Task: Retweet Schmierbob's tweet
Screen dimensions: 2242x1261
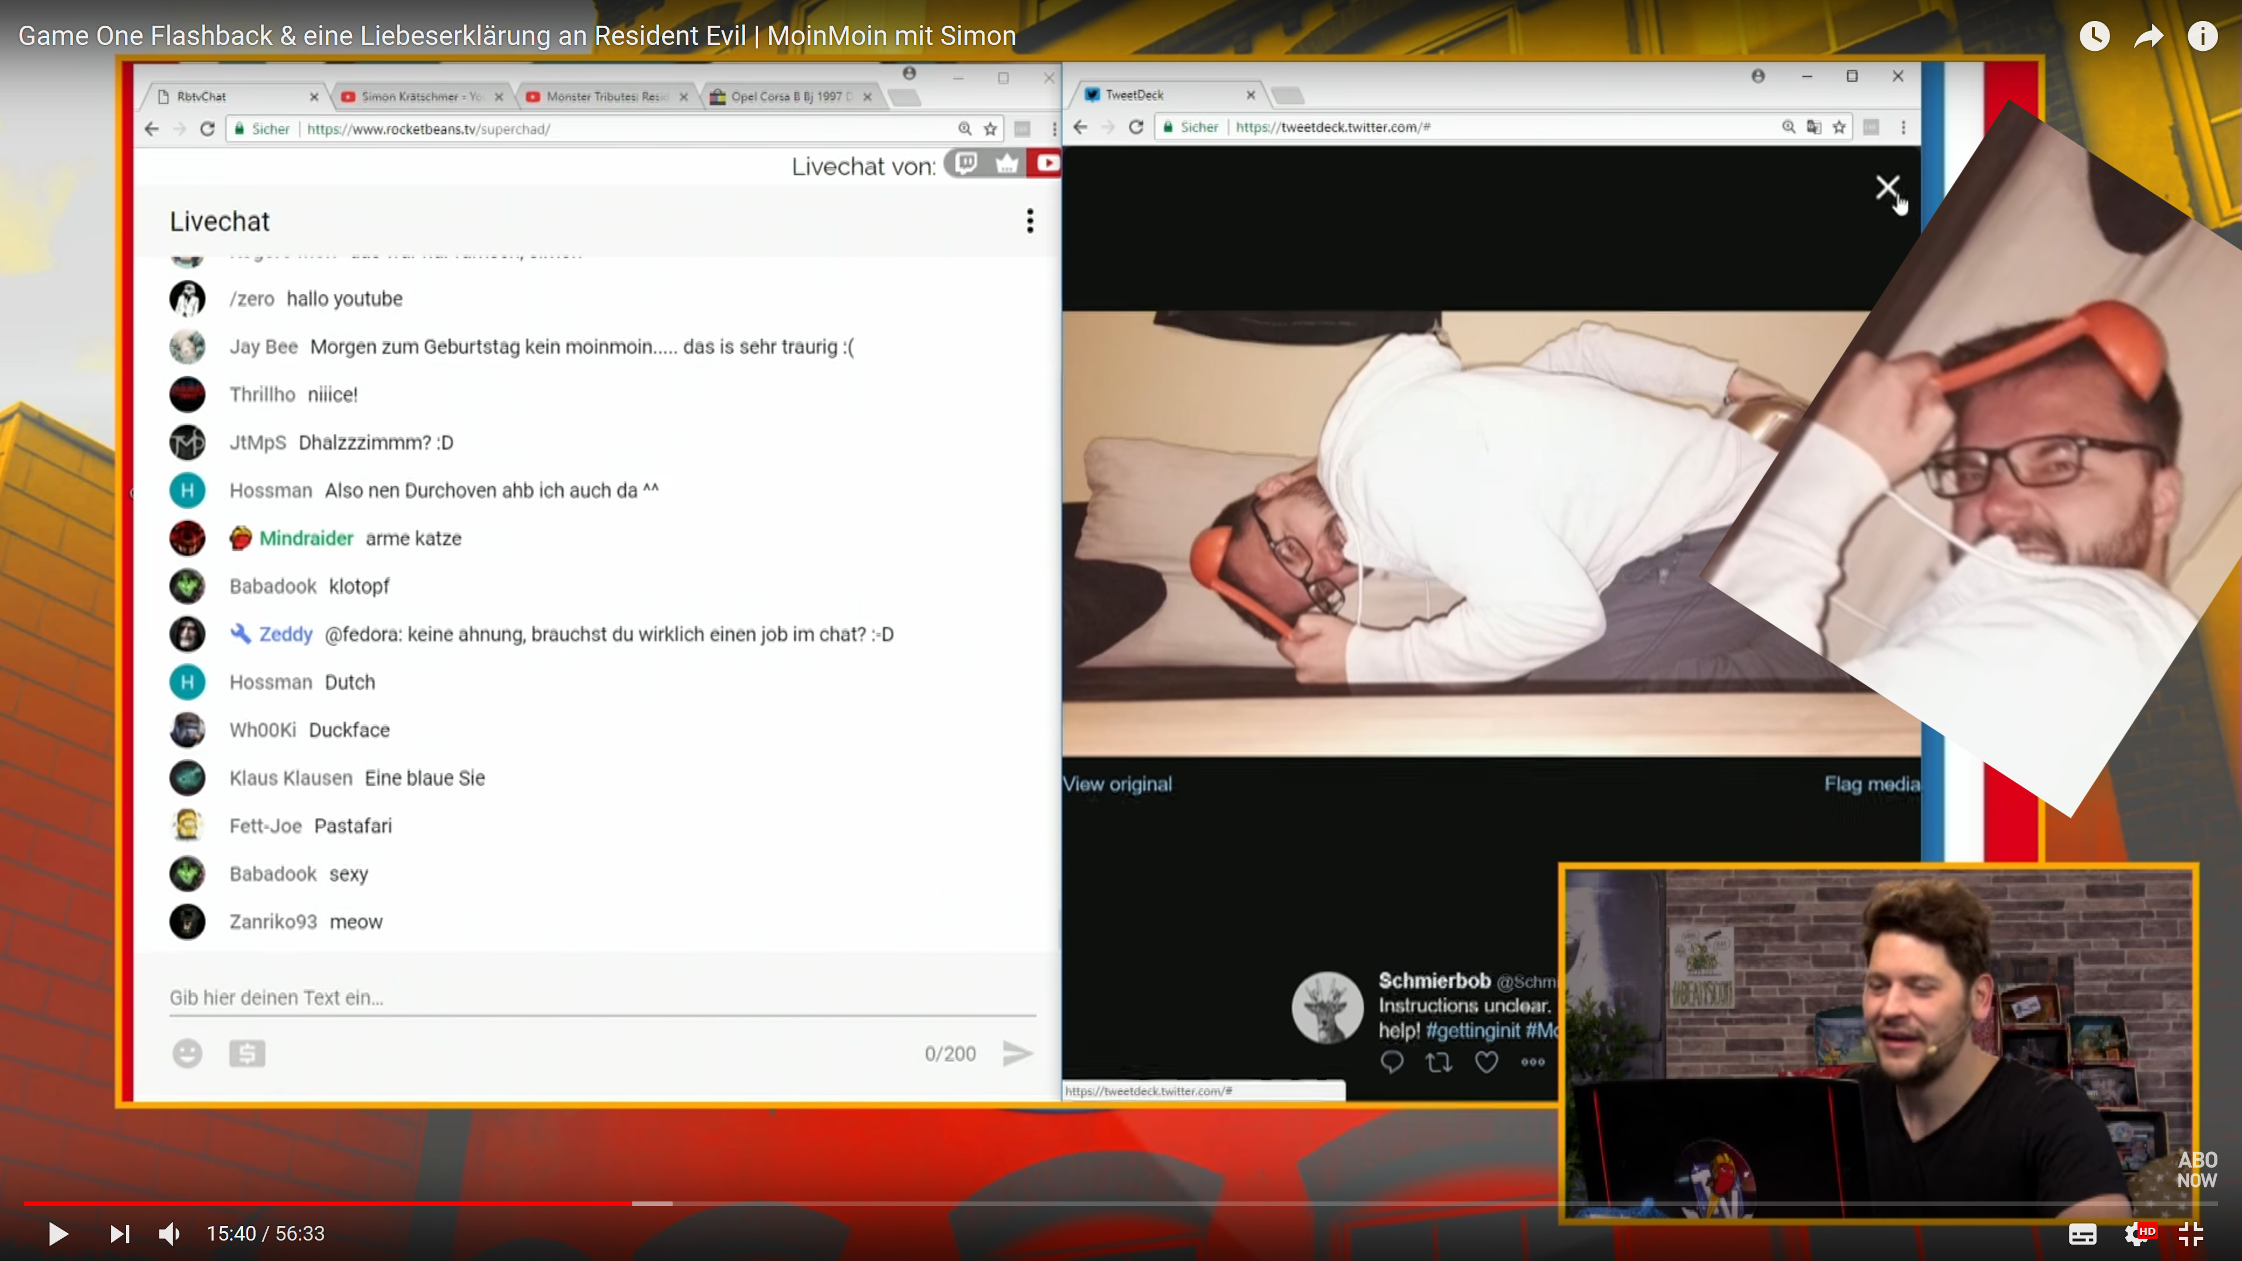Action: pyautogui.click(x=1439, y=1062)
